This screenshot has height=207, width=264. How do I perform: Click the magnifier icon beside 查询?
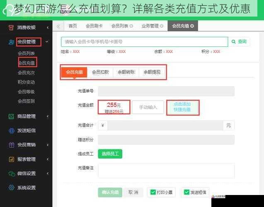click(x=233, y=41)
